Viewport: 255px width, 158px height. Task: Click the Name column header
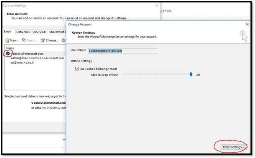click(10, 48)
